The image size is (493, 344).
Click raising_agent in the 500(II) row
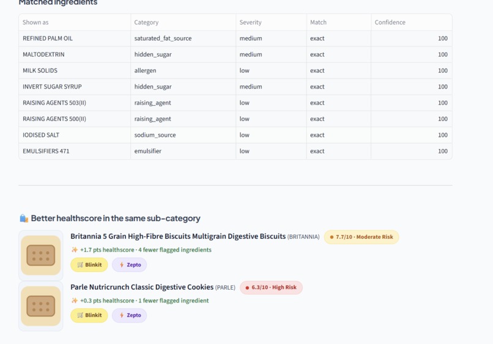(x=183, y=119)
